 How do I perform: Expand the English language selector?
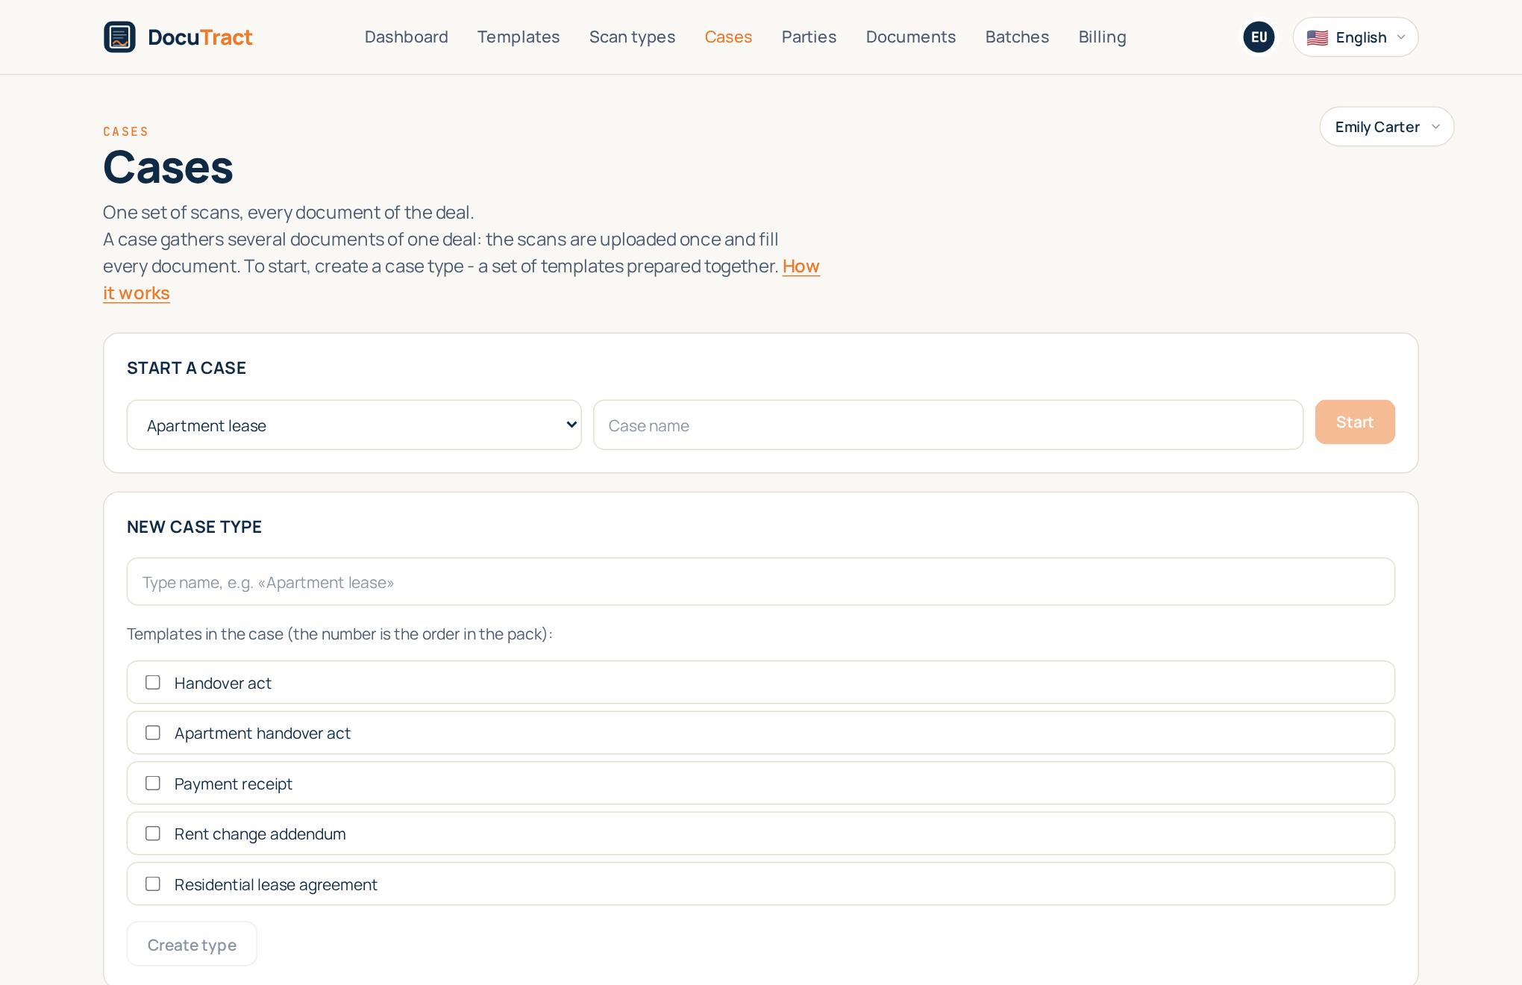(x=1355, y=37)
